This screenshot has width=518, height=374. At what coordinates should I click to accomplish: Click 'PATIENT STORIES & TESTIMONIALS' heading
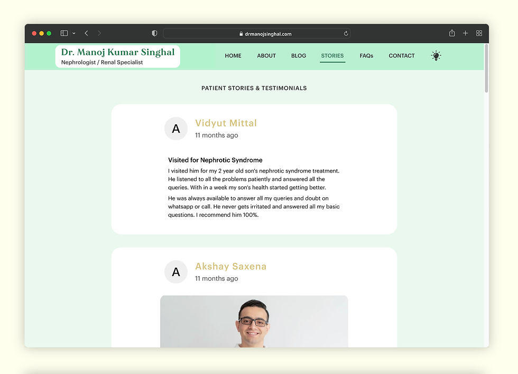254,88
